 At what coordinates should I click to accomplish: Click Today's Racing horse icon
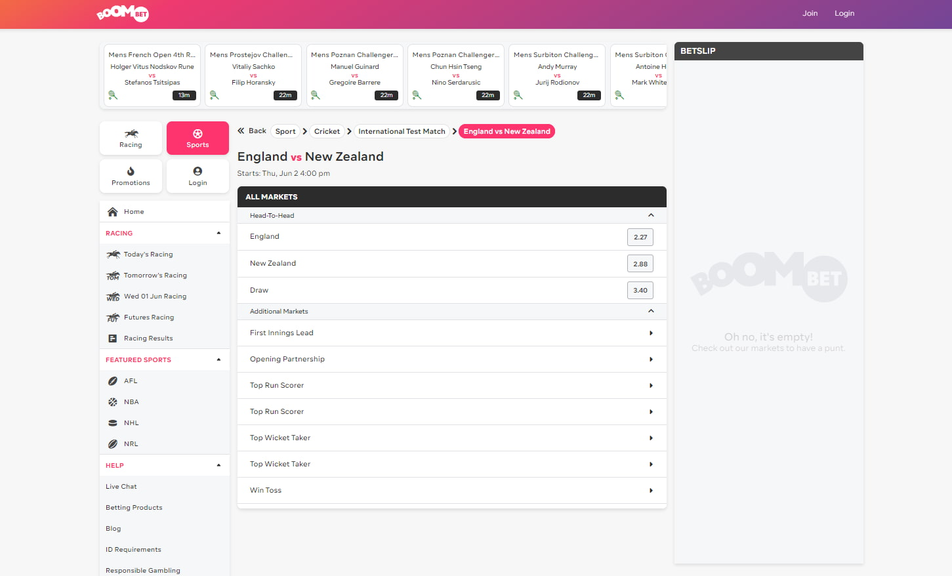point(113,255)
